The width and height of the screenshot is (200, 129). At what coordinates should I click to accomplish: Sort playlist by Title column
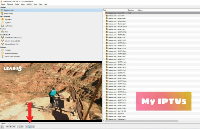tap(115, 10)
